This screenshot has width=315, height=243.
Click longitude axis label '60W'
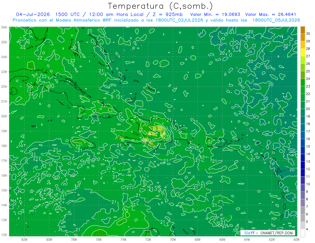(296, 239)
